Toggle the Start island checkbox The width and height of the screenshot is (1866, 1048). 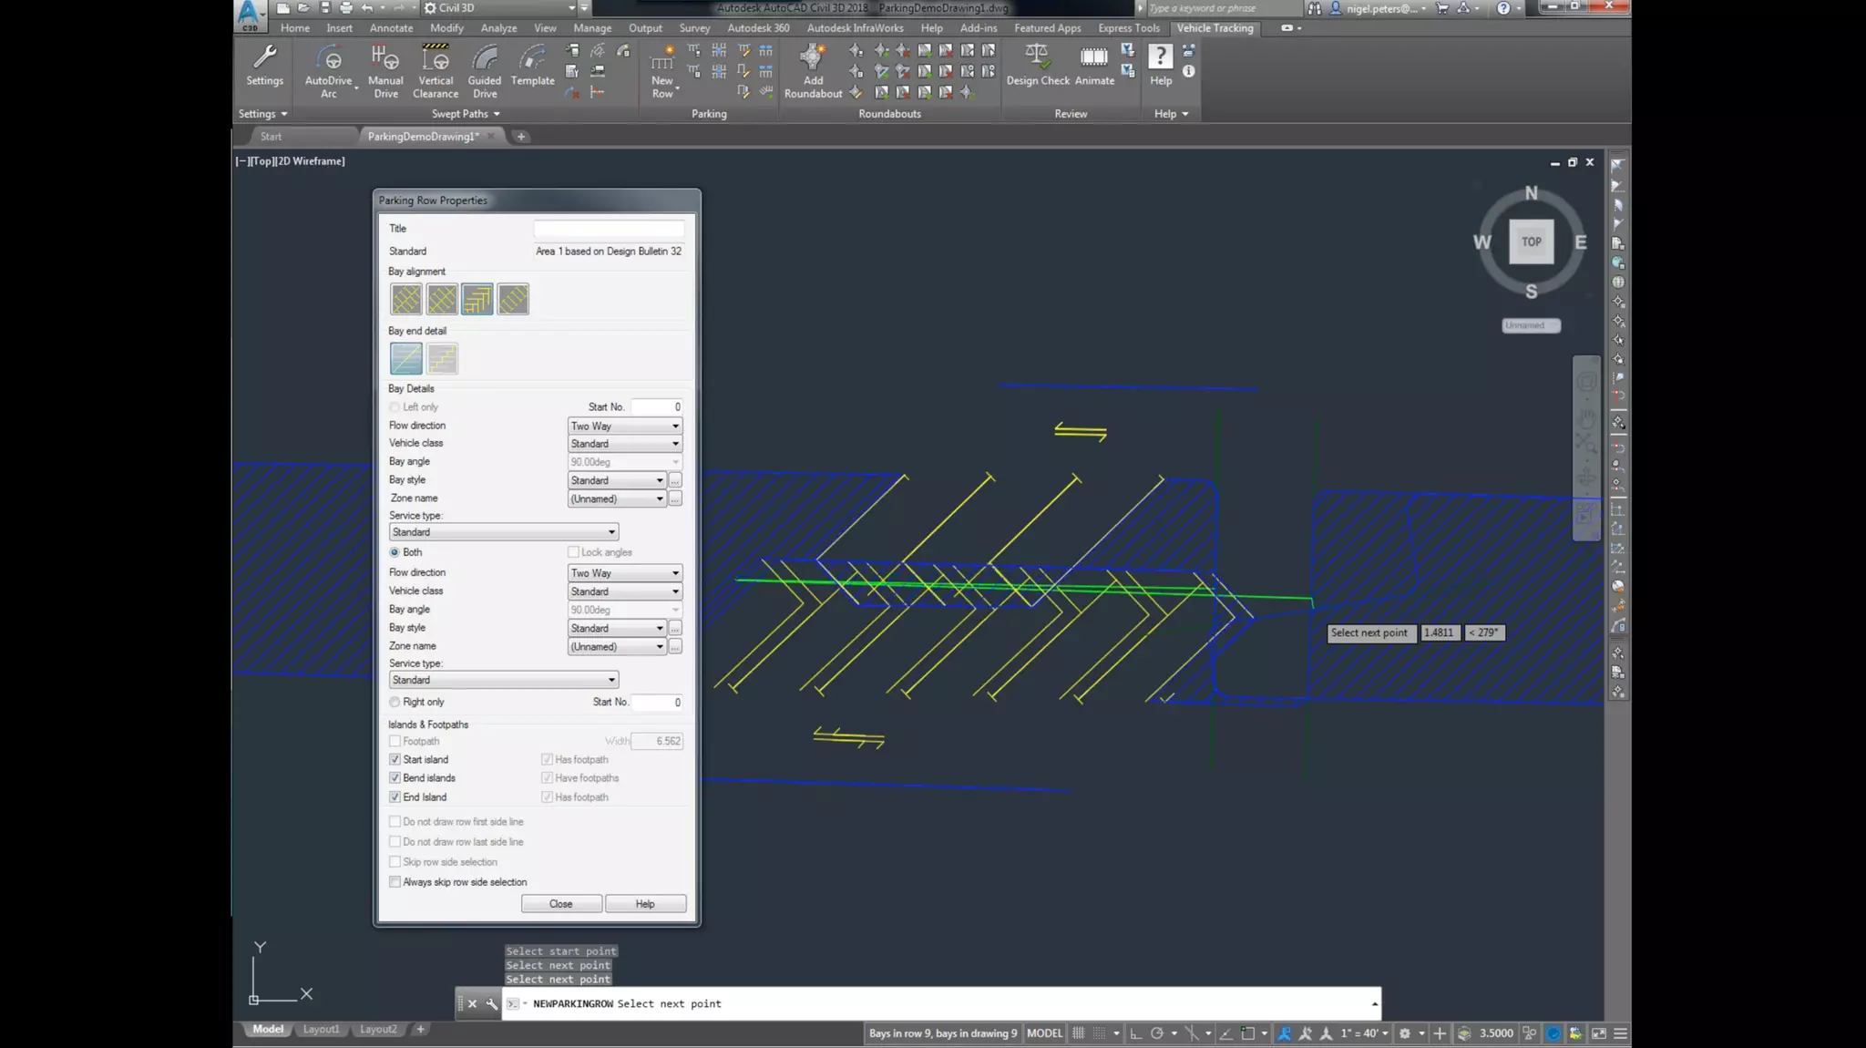point(395,759)
